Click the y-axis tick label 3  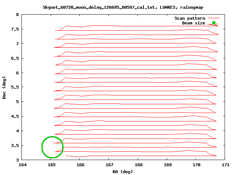pyautogui.click(x=17, y=160)
